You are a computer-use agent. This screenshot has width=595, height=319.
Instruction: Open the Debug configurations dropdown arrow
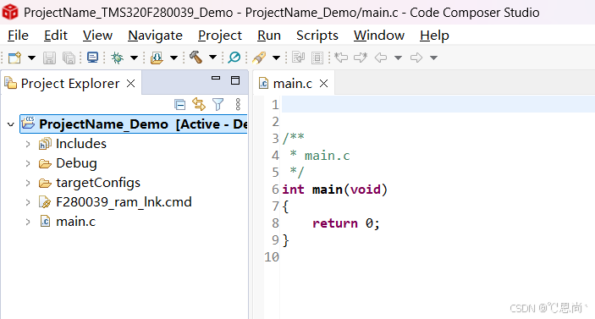(134, 58)
